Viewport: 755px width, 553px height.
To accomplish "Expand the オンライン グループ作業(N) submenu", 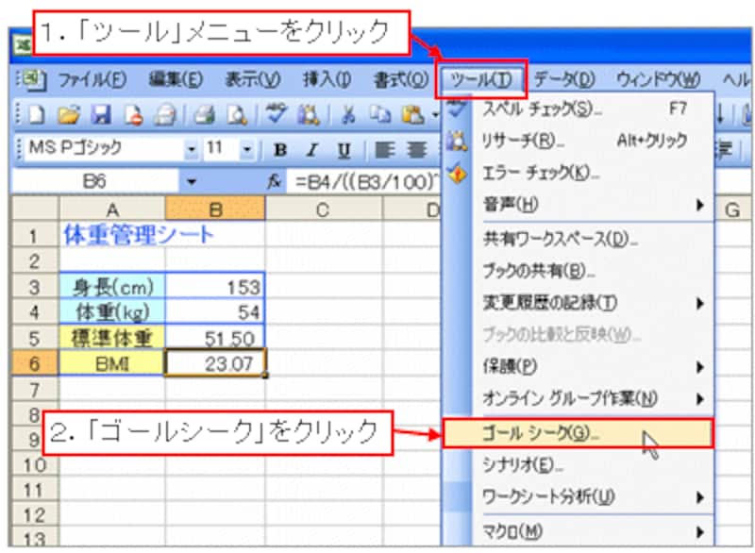I will [x=699, y=399].
